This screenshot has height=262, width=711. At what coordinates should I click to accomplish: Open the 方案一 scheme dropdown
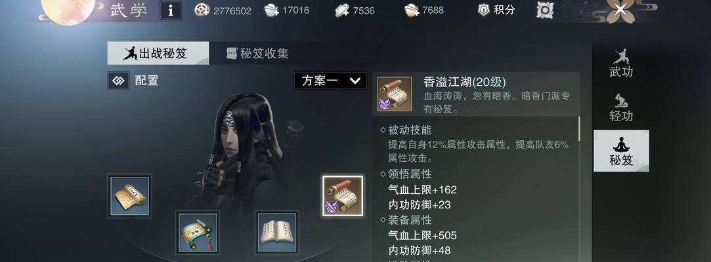coord(330,81)
